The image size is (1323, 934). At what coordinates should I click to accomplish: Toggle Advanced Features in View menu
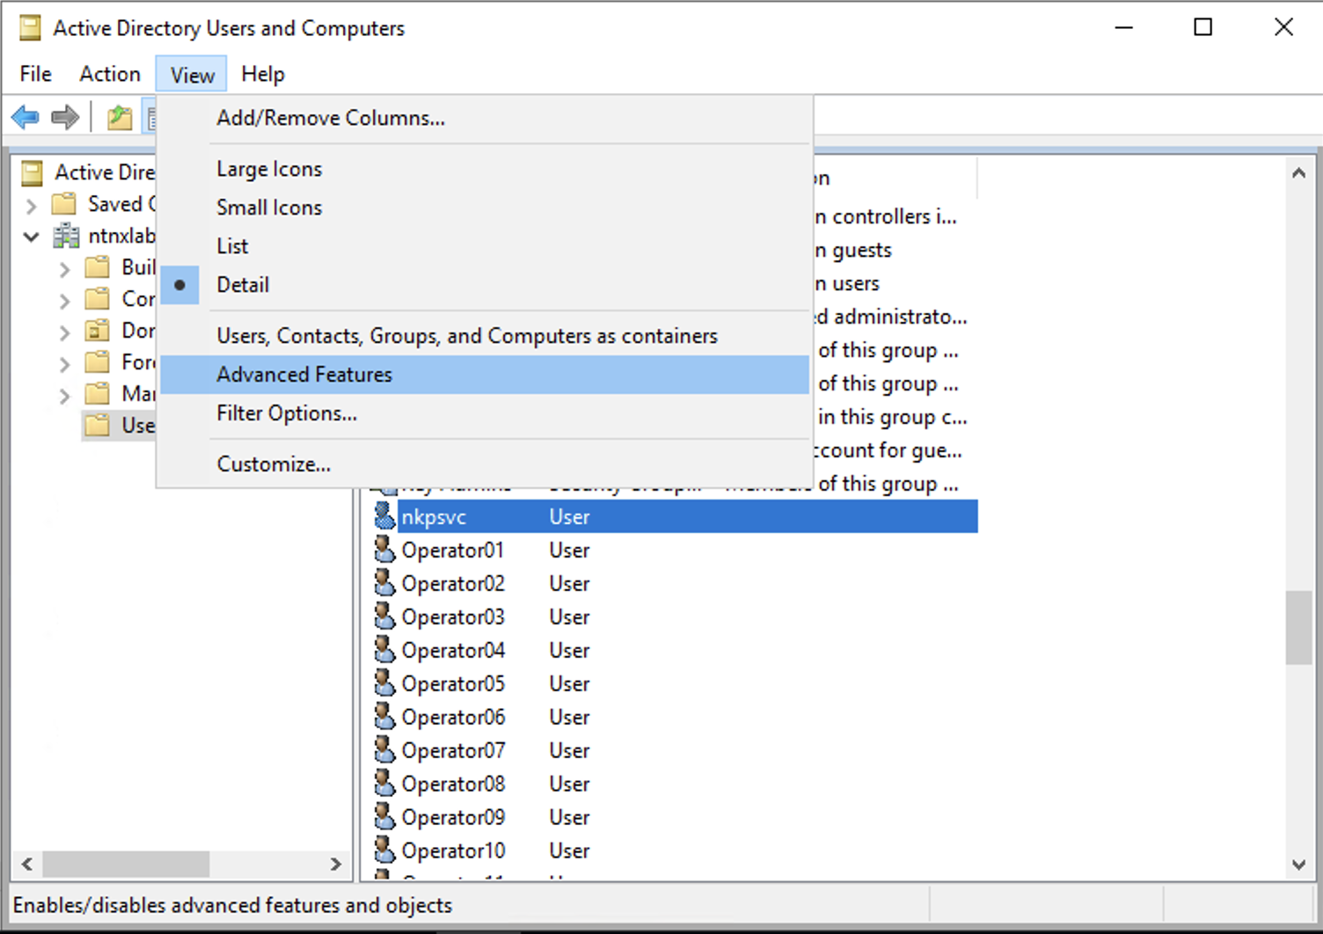(x=304, y=375)
